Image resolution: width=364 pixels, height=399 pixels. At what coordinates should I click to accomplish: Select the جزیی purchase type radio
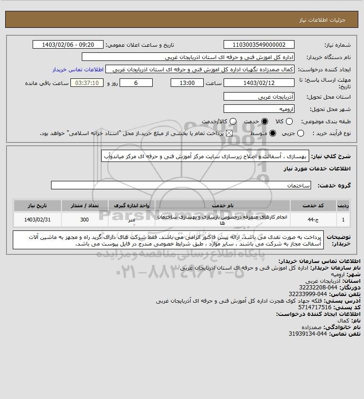coord(301,133)
